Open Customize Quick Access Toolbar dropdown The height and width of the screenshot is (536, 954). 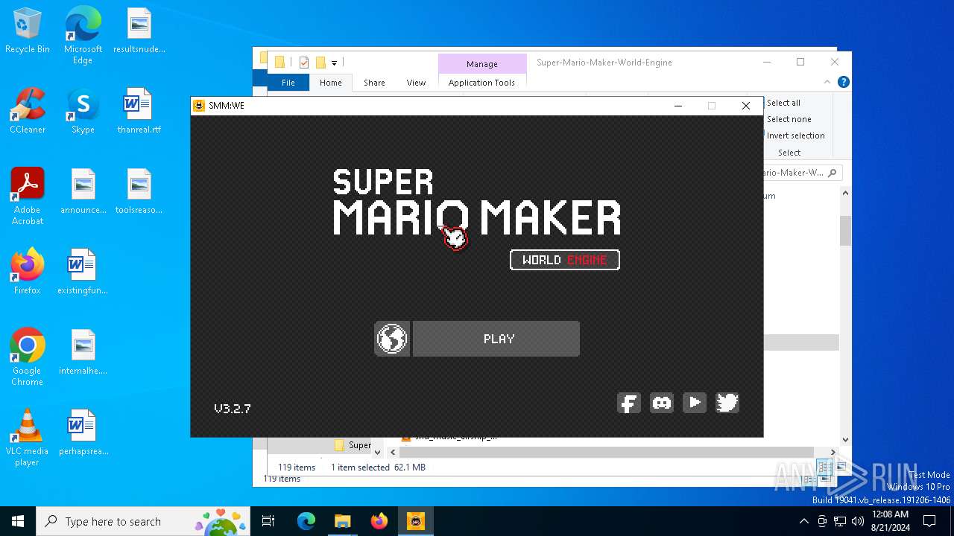point(335,63)
